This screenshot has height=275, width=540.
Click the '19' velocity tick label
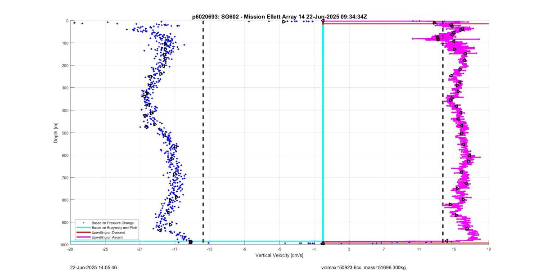(x=489, y=249)
